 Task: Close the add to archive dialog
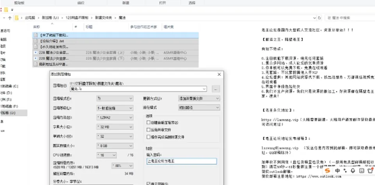(219, 74)
